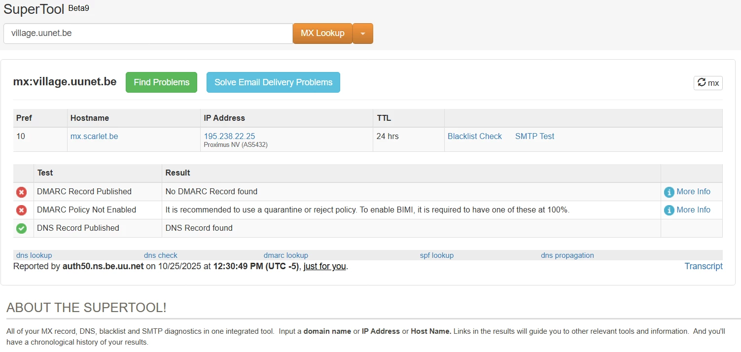Open the mx.scarlet.be hostname link
The image size is (741, 352).
(94, 136)
